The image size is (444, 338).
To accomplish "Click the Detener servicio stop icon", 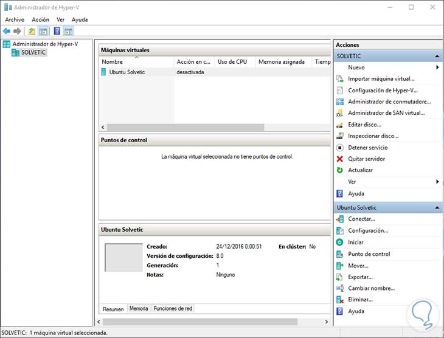I will pyautogui.click(x=340, y=148).
